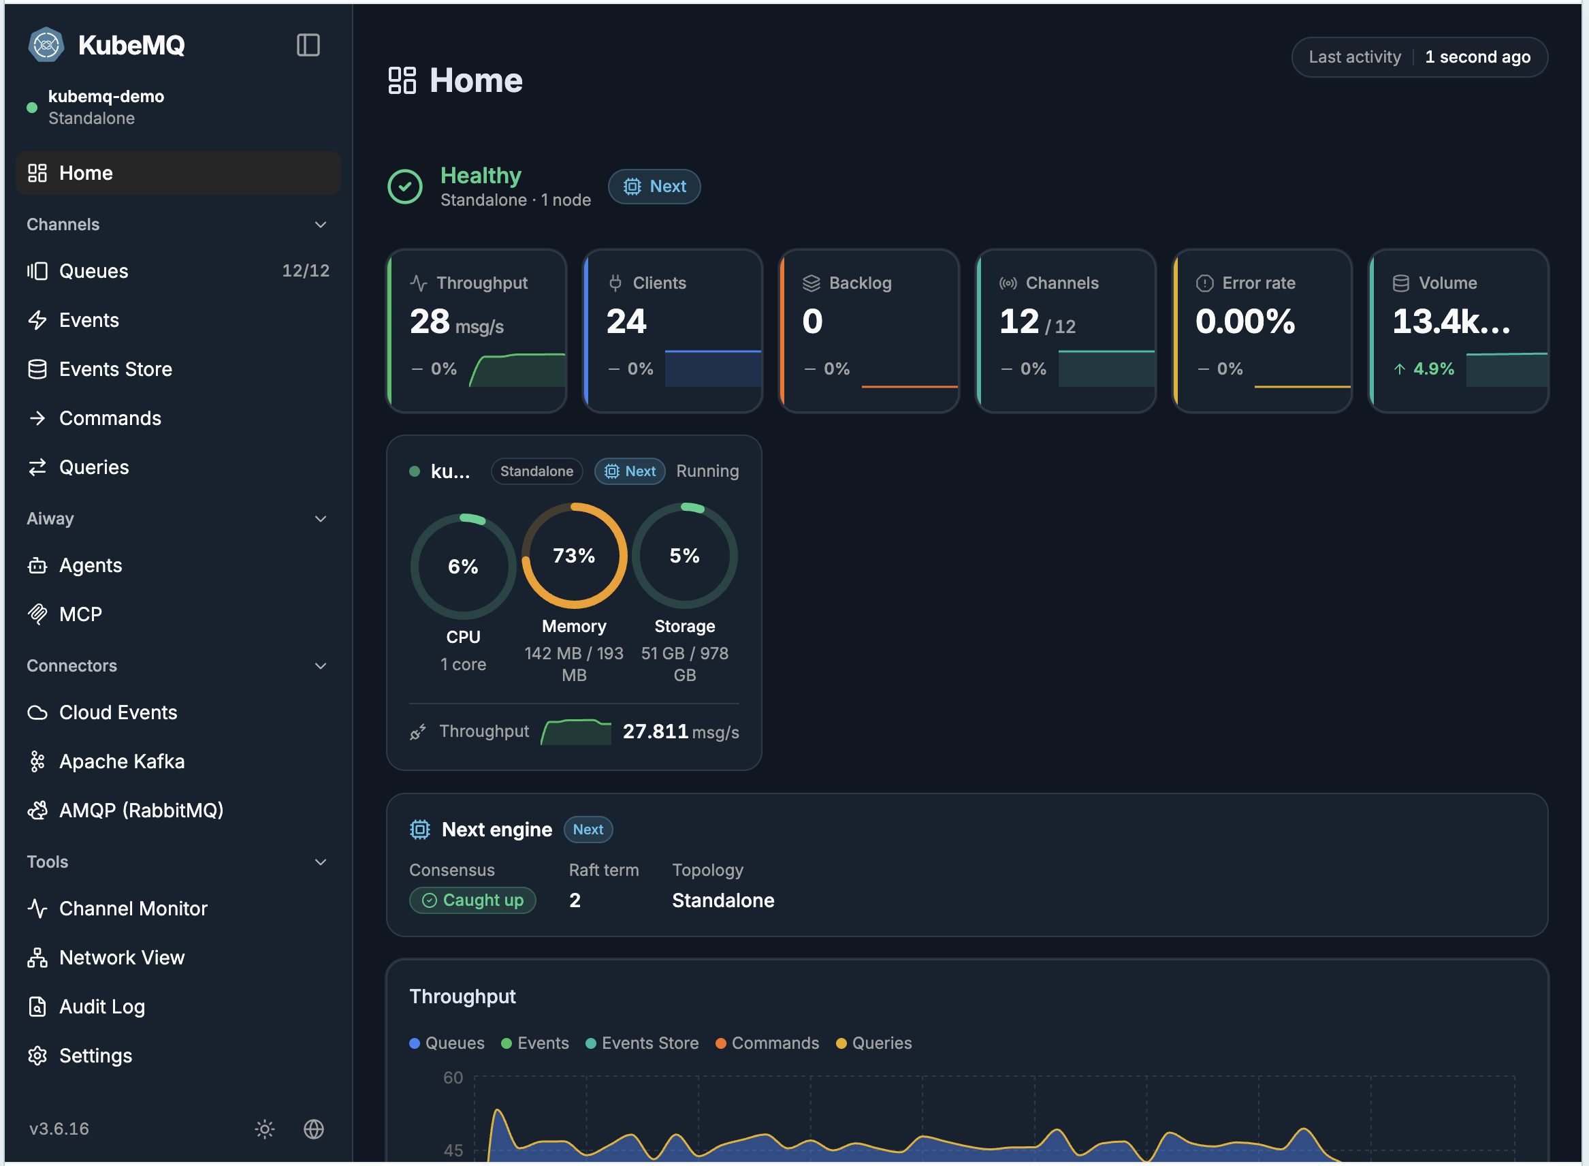Click the Next tag beside Next engine
Viewport: 1589px width, 1166px height.
(x=588, y=830)
